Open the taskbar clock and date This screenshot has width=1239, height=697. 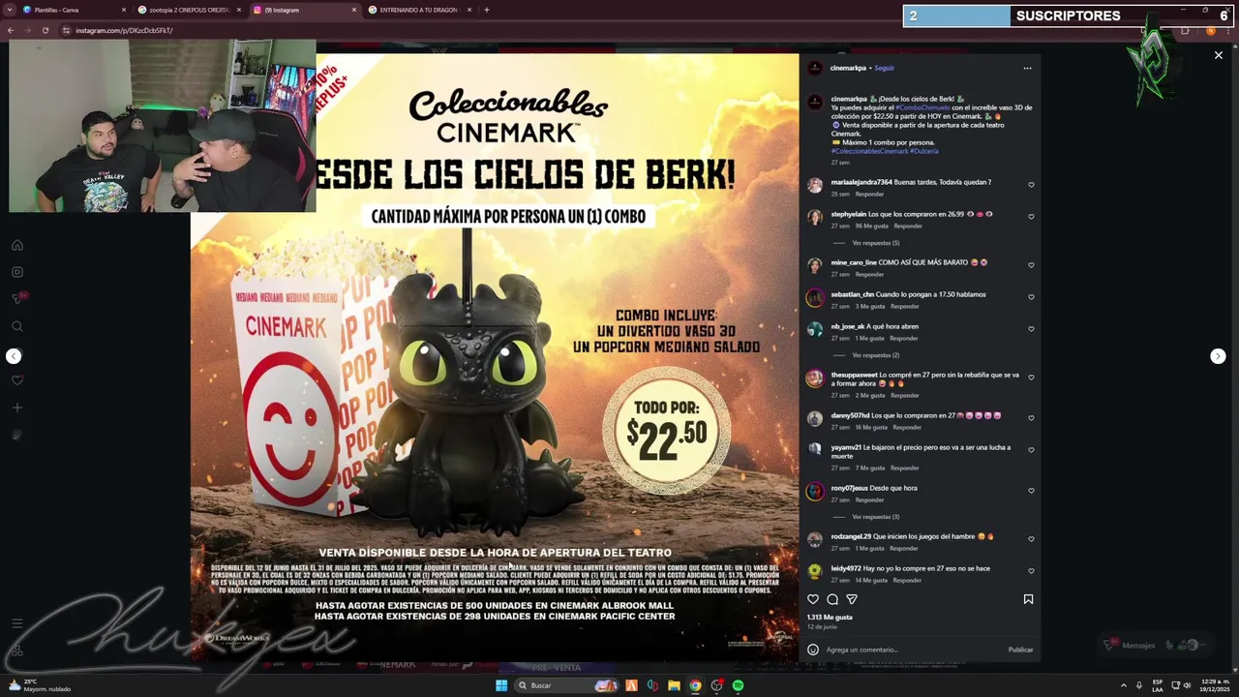[1215, 685]
